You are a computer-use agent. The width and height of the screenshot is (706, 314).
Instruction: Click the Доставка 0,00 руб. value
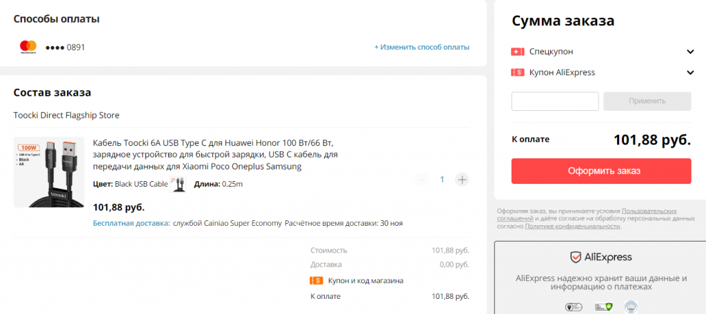[x=454, y=264]
